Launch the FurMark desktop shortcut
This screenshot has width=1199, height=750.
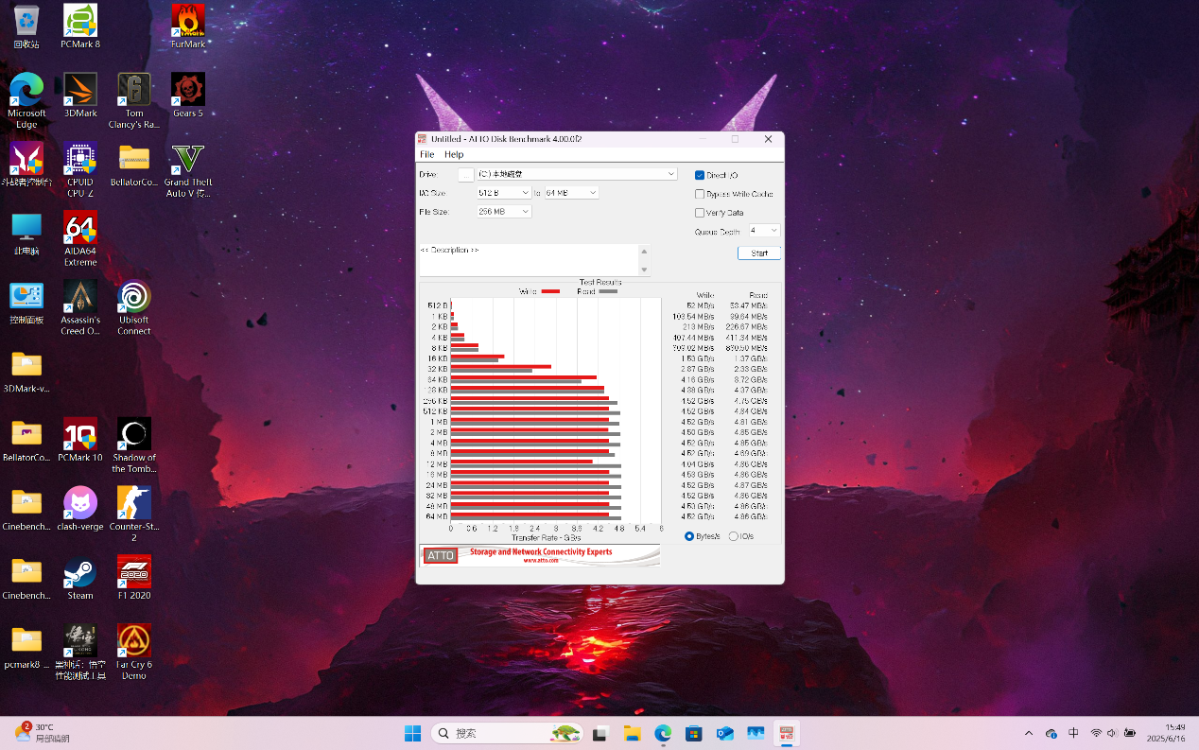click(x=188, y=26)
